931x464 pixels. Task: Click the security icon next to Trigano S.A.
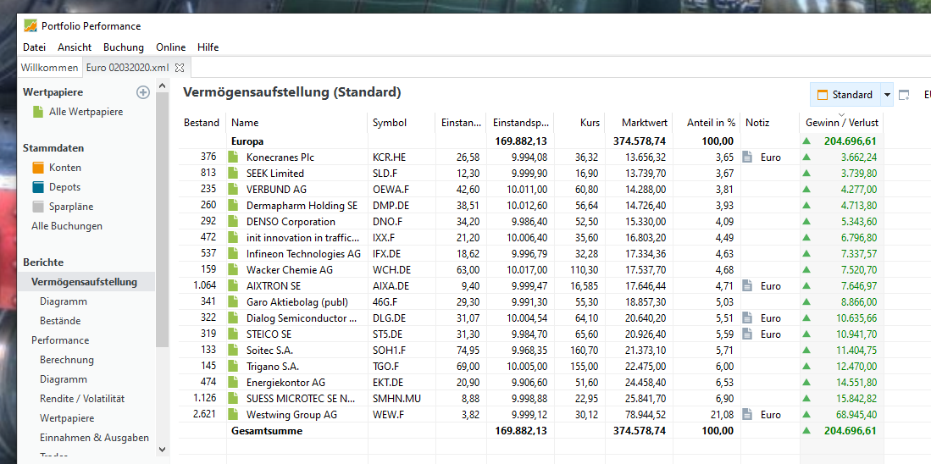point(234,366)
